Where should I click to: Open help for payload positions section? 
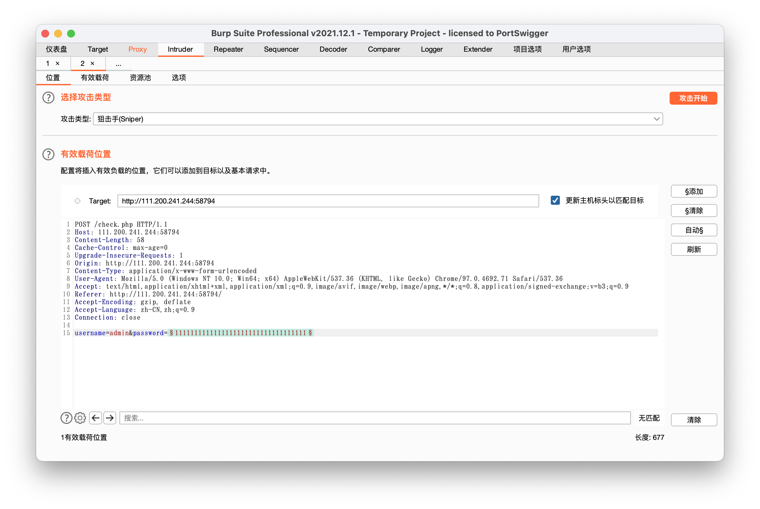click(48, 154)
